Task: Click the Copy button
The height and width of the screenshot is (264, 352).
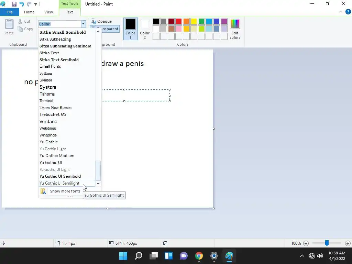Action: tap(25, 29)
